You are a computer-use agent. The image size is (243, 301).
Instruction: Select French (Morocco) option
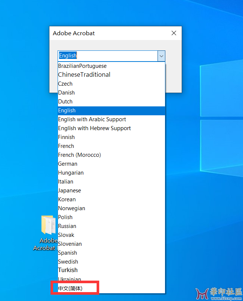tap(111, 155)
